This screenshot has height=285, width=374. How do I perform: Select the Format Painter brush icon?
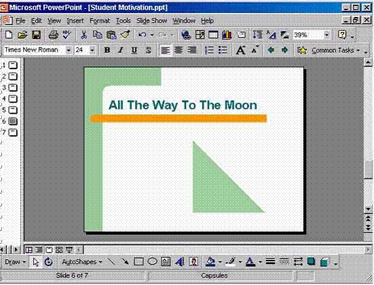point(125,35)
